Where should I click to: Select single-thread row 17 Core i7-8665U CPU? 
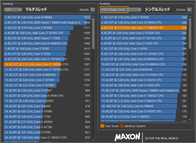click(144, 101)
